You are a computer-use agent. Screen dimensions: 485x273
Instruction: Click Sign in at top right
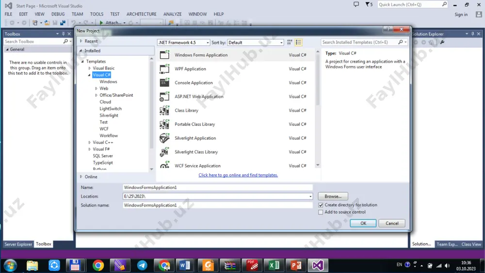(x=461, y=15)
